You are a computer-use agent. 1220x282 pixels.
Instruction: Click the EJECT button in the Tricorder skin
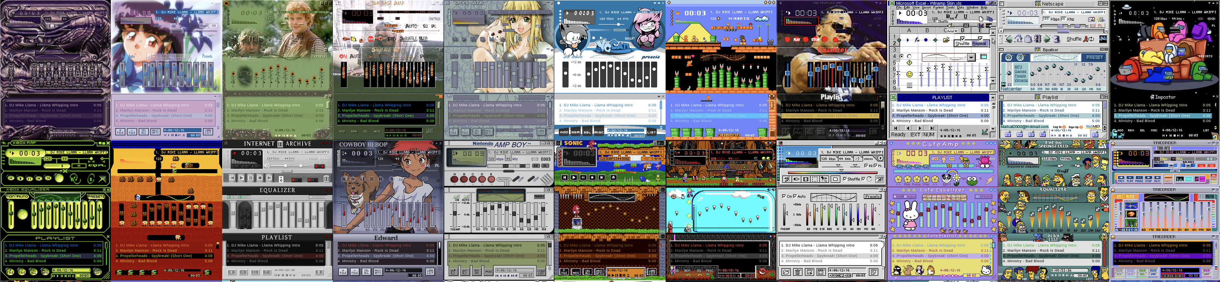1169,179
